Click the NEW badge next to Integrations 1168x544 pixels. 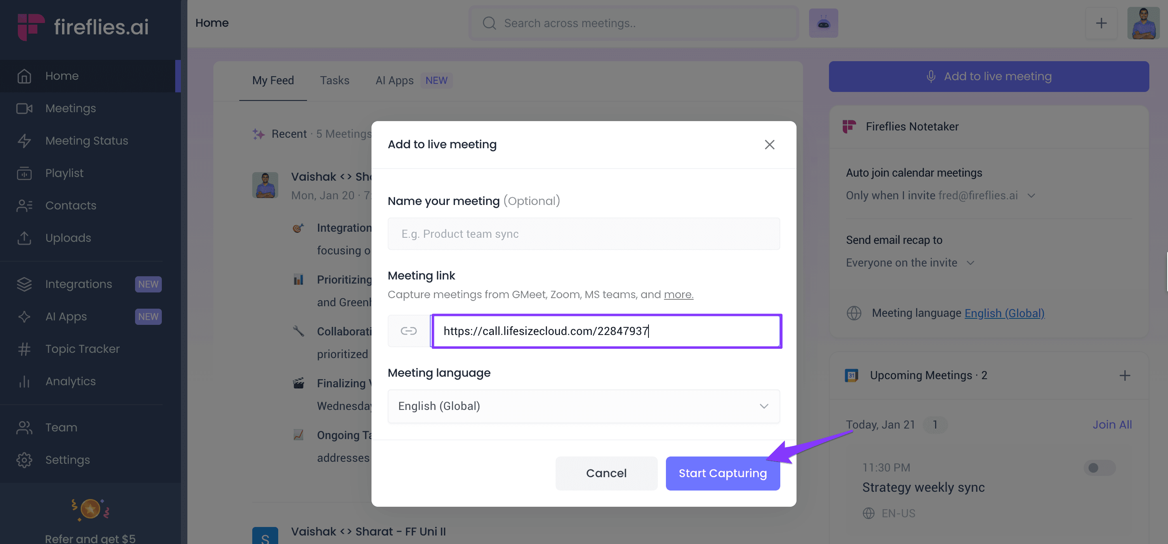coord(148,284)
